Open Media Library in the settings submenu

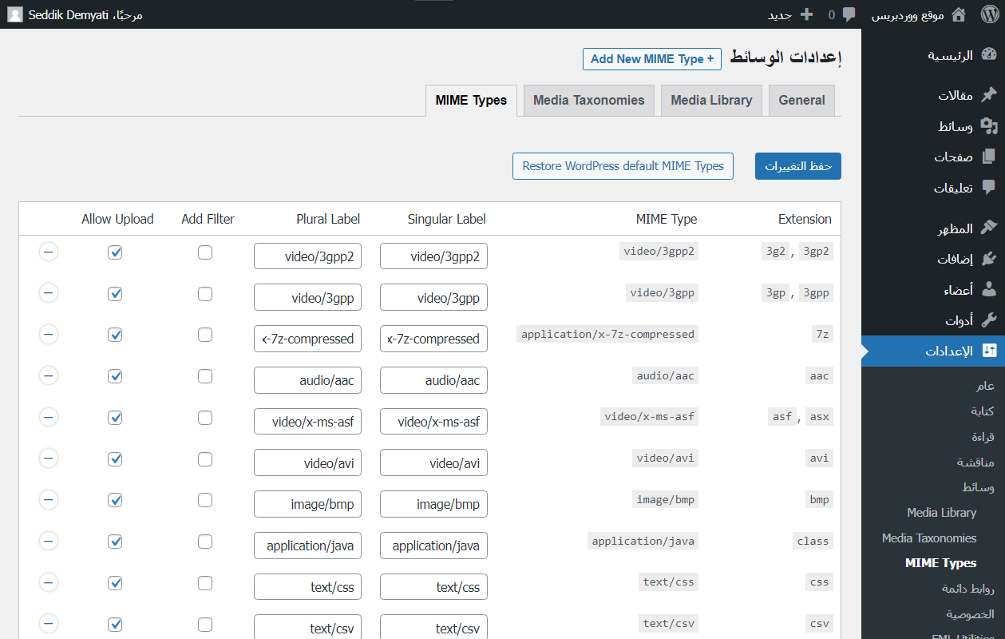coord(941,513)
